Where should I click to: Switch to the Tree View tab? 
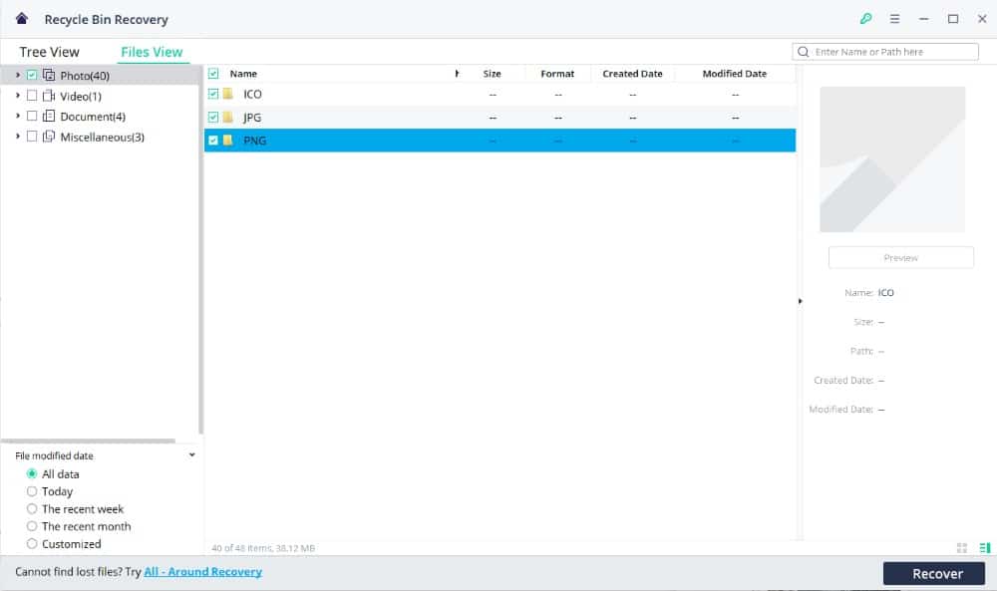coord(49,52)
